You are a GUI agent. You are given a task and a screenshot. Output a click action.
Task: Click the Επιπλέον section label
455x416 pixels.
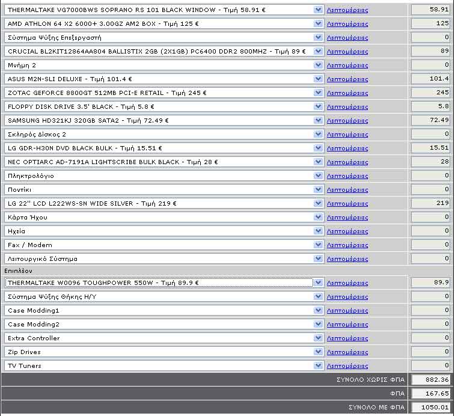(x=18, y=271)
